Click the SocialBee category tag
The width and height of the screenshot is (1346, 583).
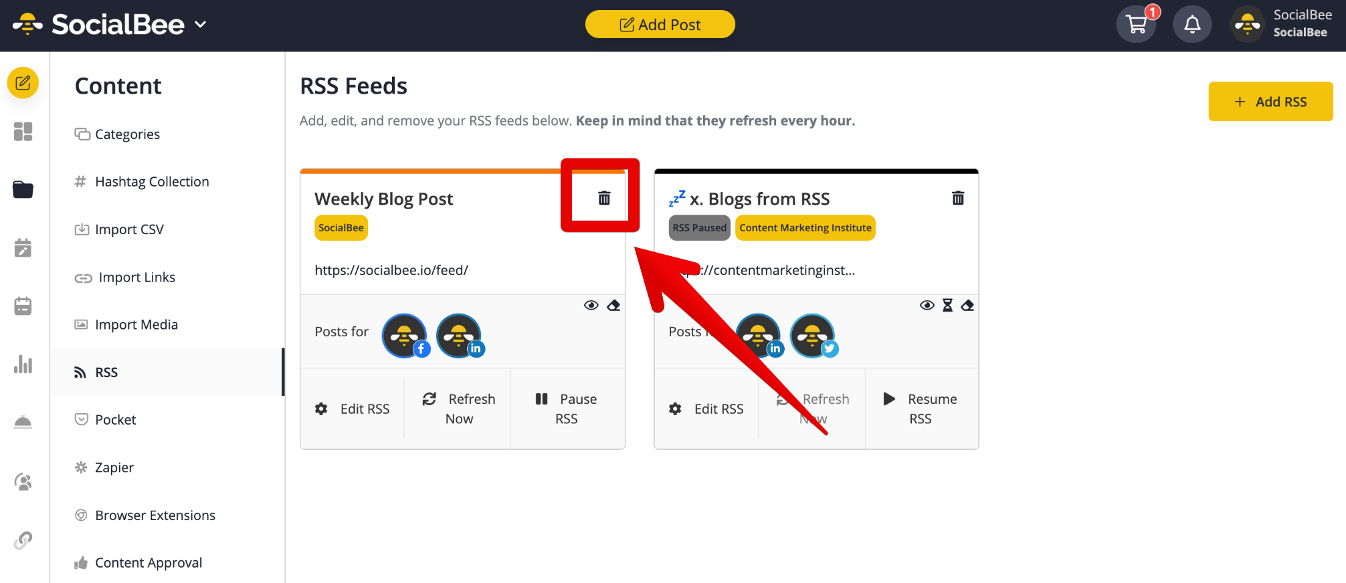click(341, 228)
